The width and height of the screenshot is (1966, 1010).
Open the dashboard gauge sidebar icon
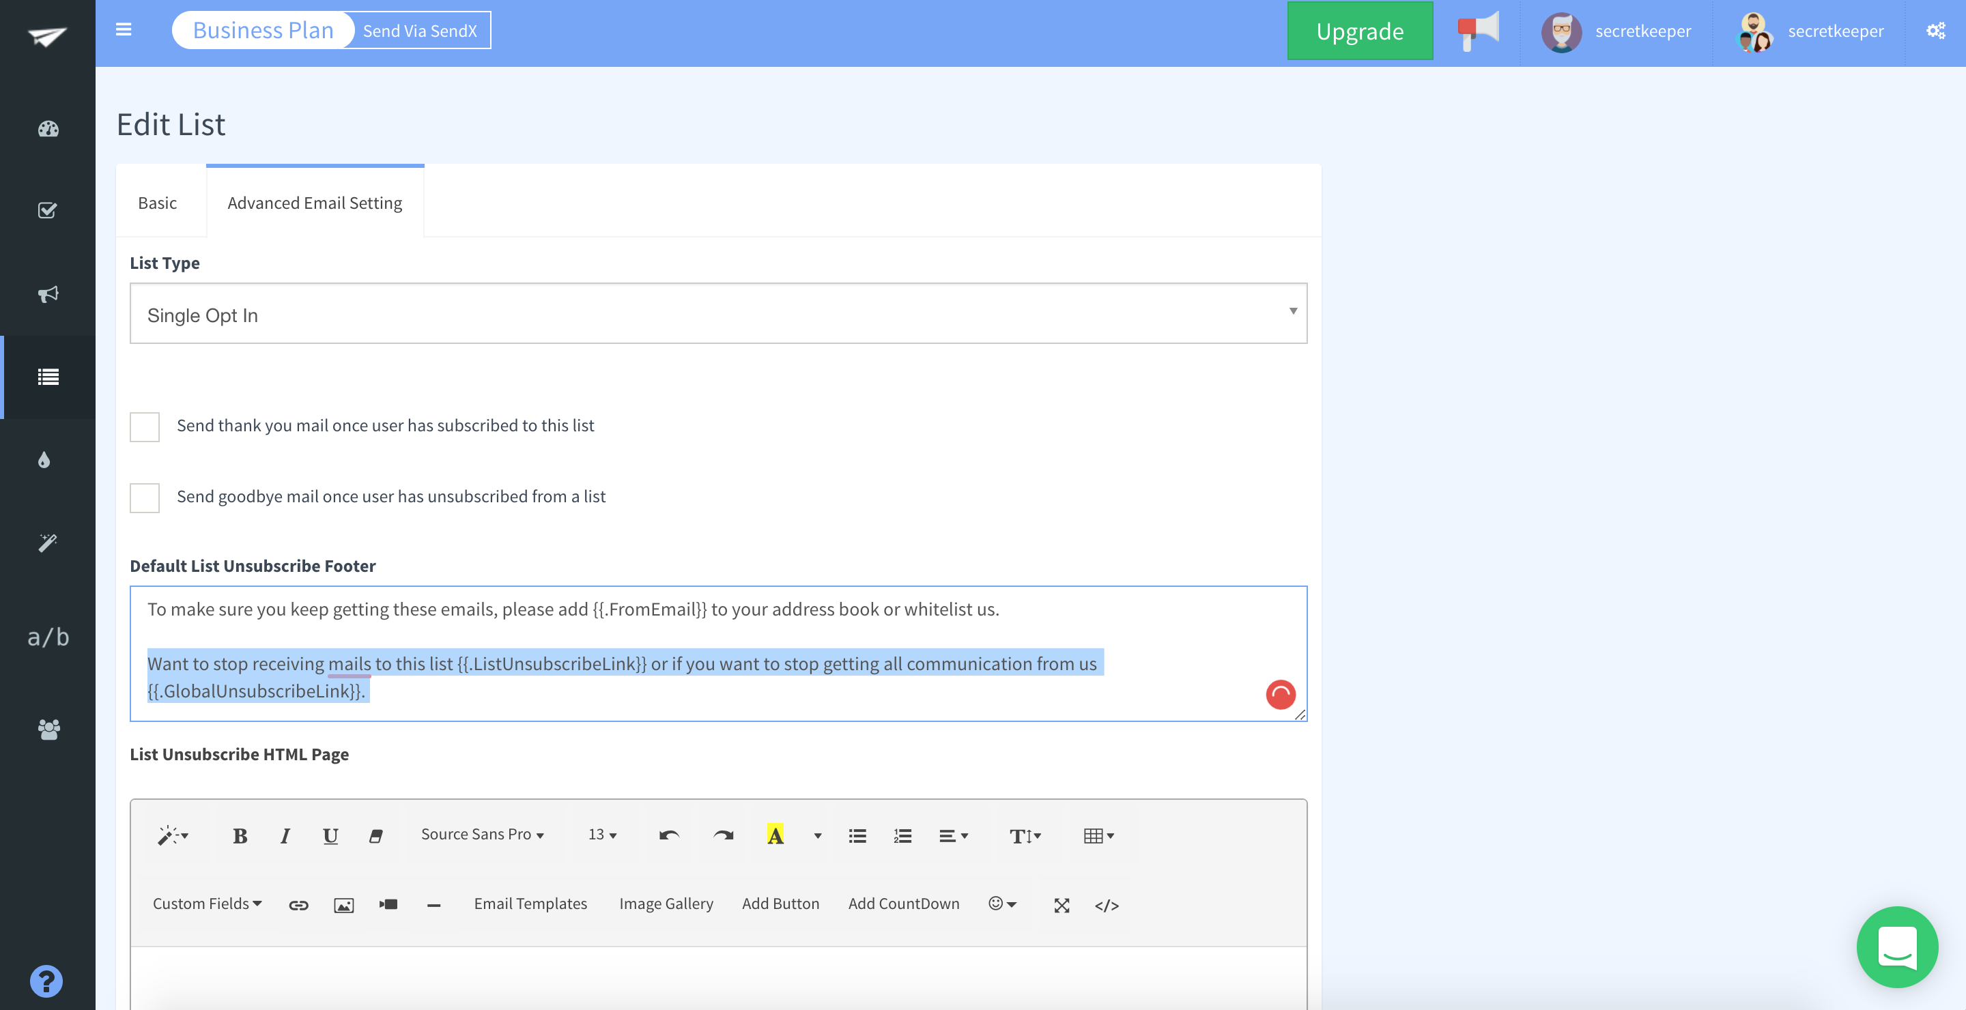click(48, 129)
